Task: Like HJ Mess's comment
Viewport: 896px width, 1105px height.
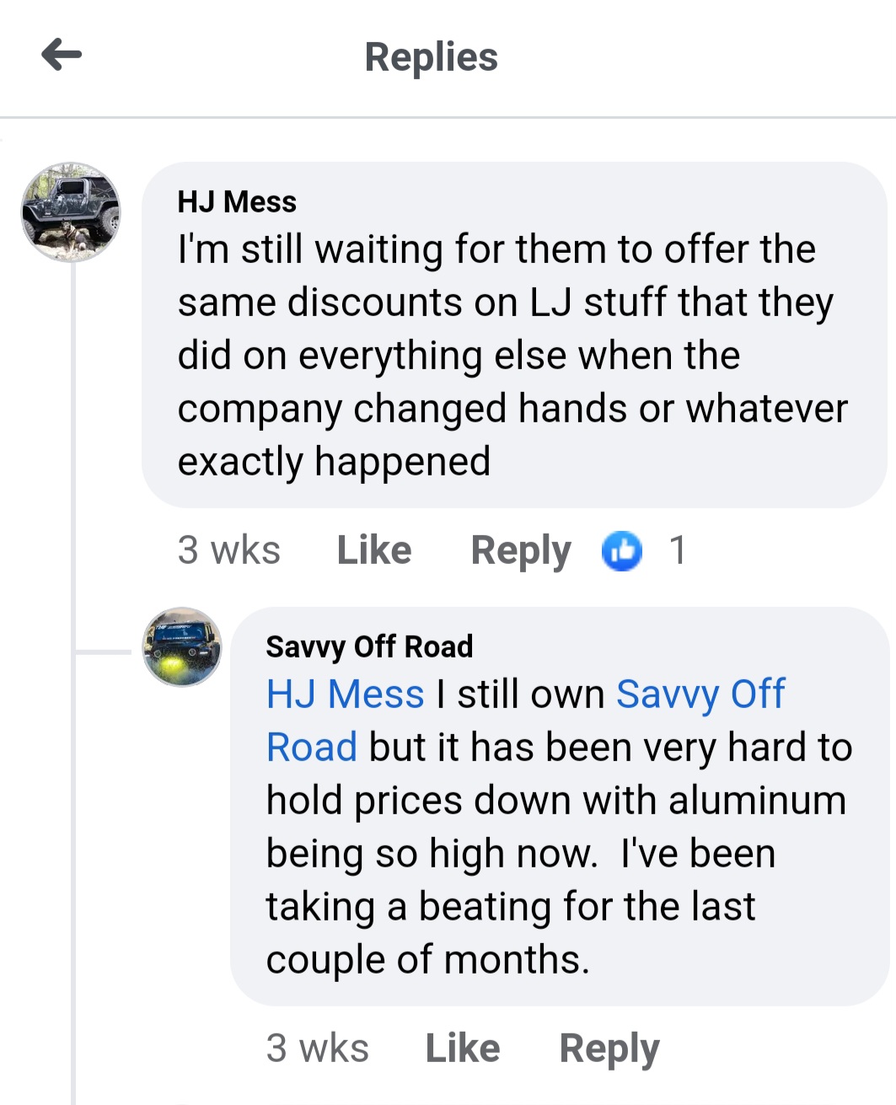Action: pos(374,550)
